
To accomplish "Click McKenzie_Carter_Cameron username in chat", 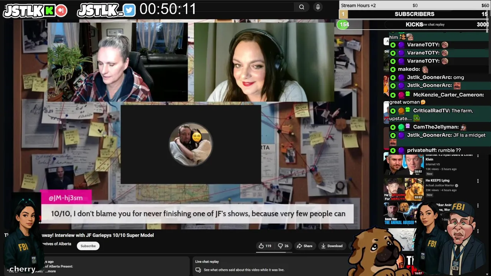I will coord(448,95).
